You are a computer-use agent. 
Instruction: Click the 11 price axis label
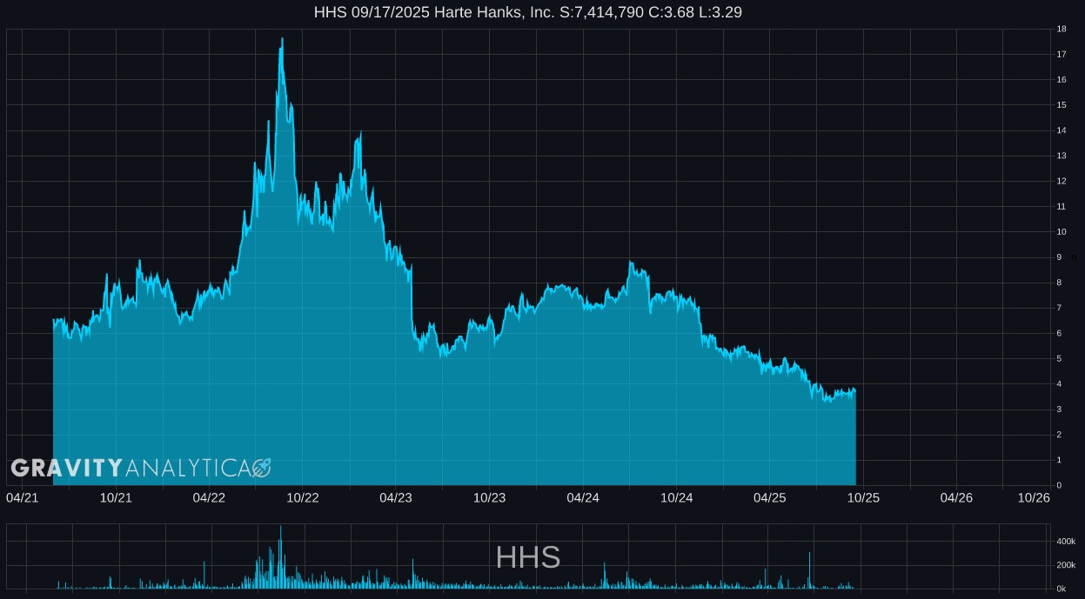[x=1062, y=206]
